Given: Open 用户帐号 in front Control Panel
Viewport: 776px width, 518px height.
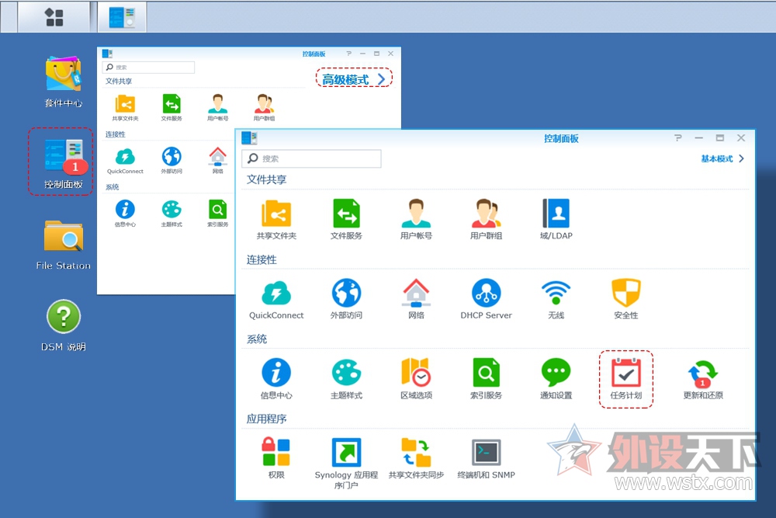Looking at the screenshot, I should [x=416, y=219].
